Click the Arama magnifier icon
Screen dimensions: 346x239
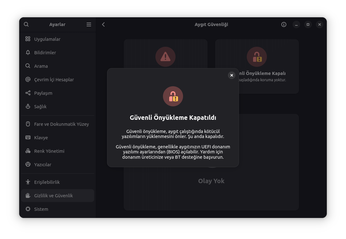pos(28,66)
